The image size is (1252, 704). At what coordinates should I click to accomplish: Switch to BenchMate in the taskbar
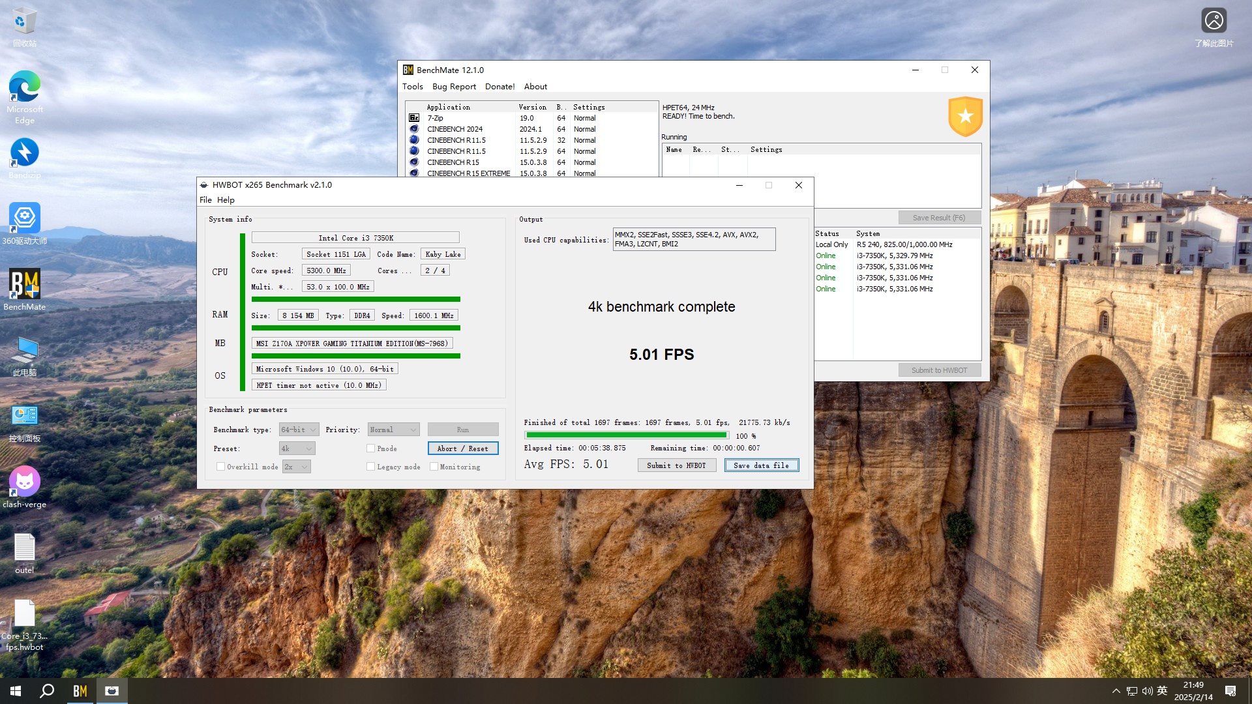tap(80, 691)
